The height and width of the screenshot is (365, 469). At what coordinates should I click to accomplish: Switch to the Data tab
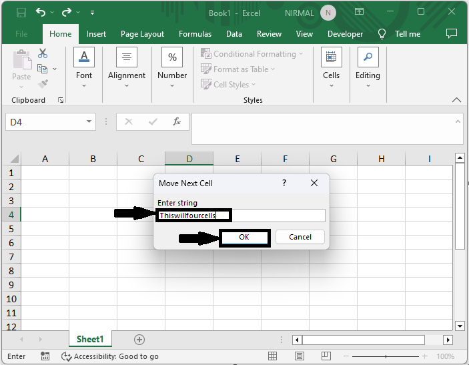(234, 34)
